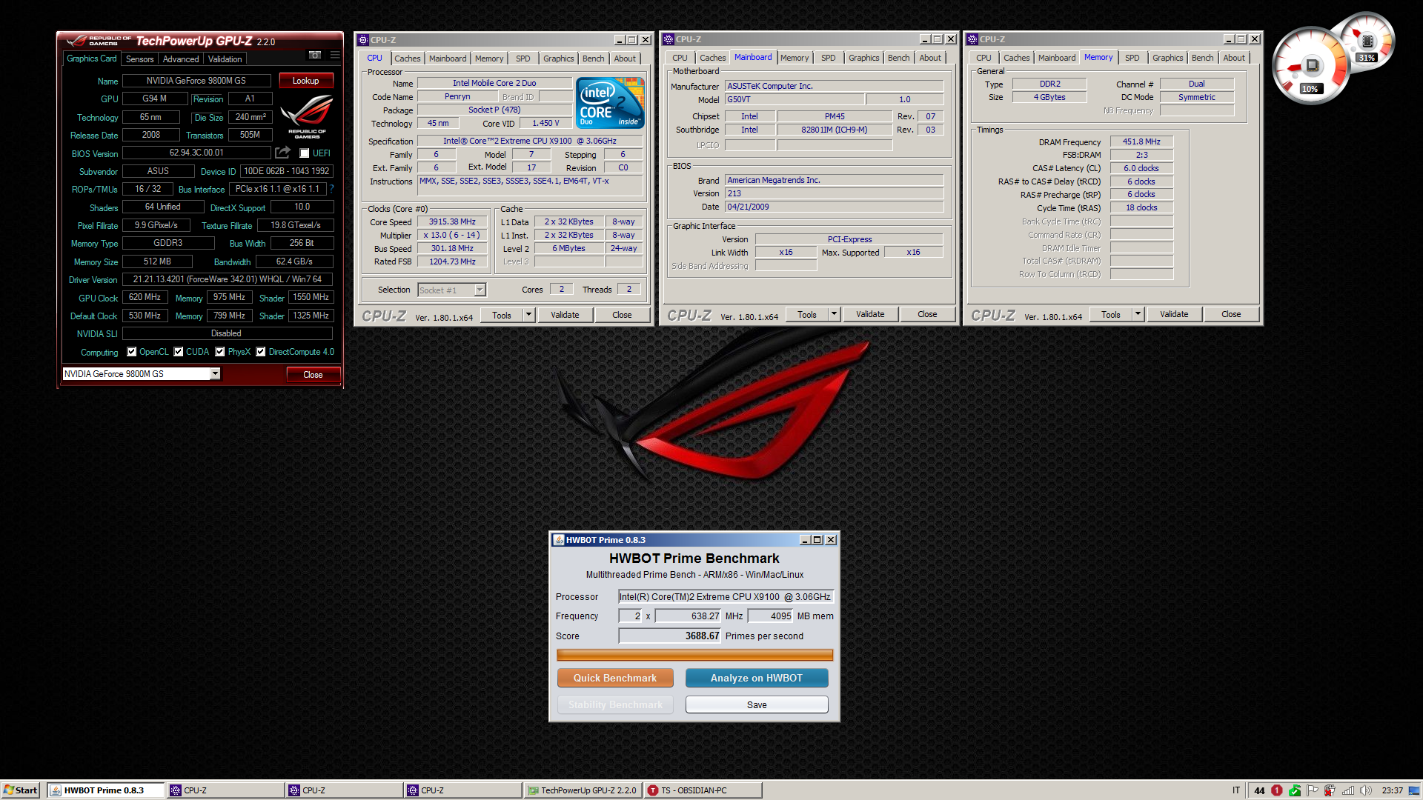Click the tray temperature indicator 44
This screenshot has height=800, width=1423.
coord(1259,790)
